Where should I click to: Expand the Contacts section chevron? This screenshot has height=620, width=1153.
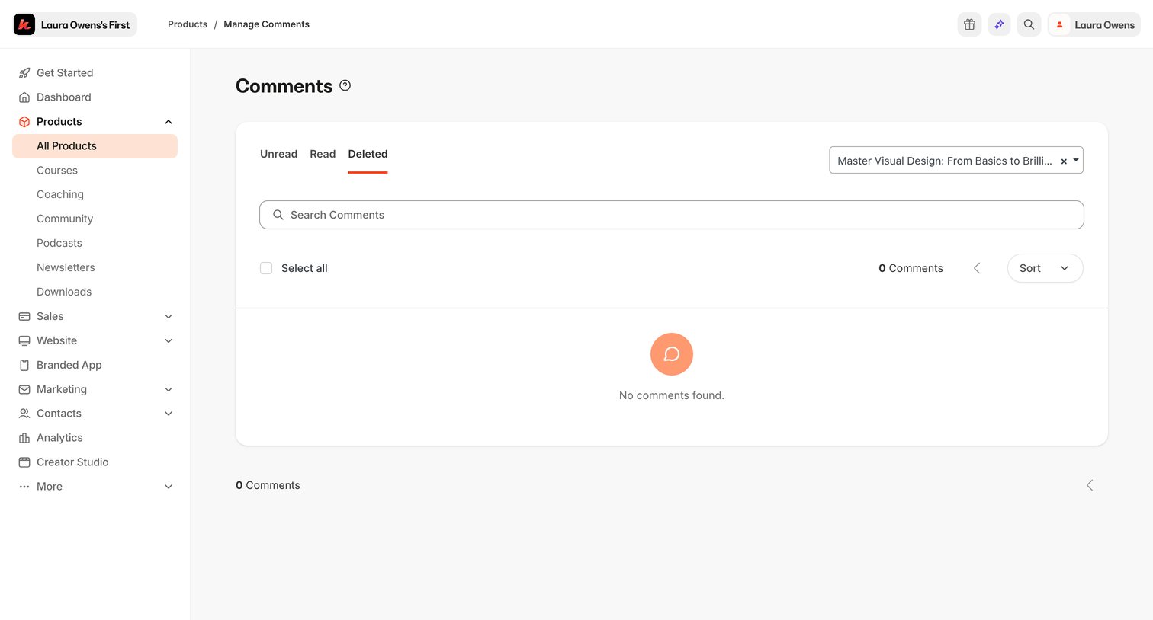point(169,414)
